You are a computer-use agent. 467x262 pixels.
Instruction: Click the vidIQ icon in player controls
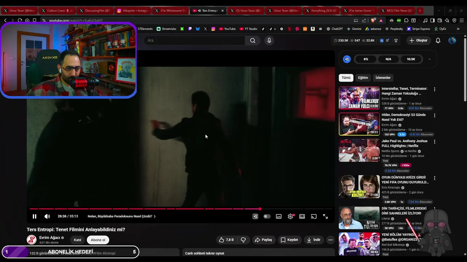(255, 216)
